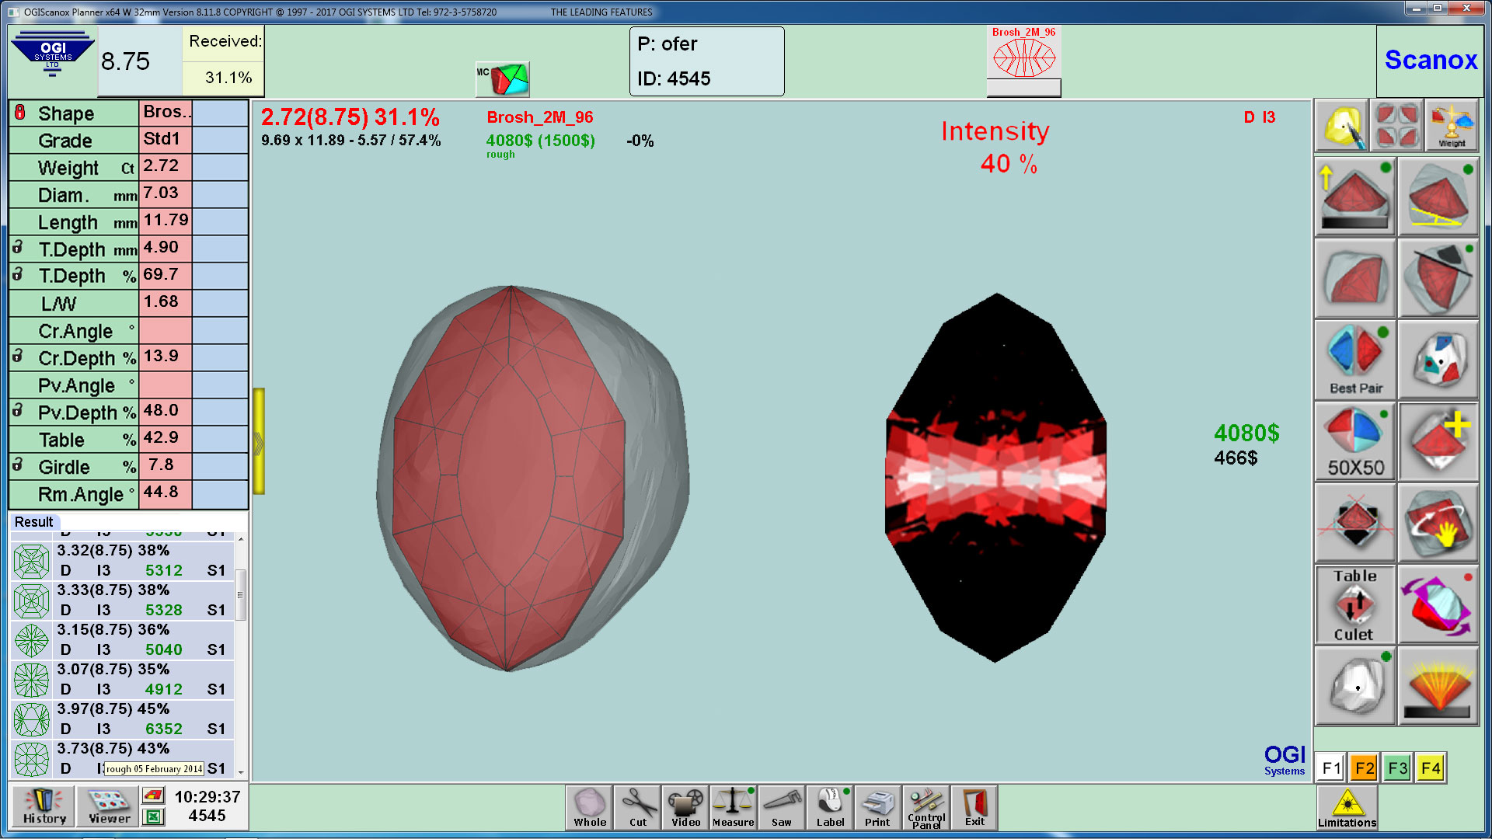Viewport: 1492px width, 839px height.
Task: Click the Print button
Action: tap(877, 808)
